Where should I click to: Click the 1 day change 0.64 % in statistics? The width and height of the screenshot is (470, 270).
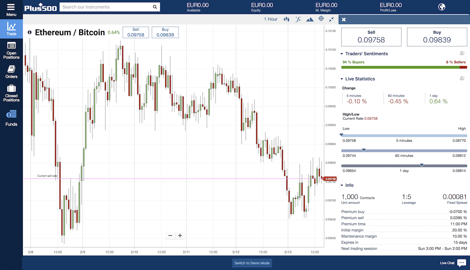(438, 101)
